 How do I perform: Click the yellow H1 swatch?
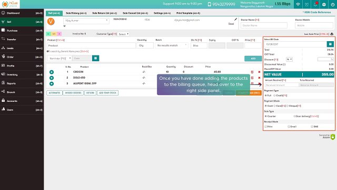54,34
